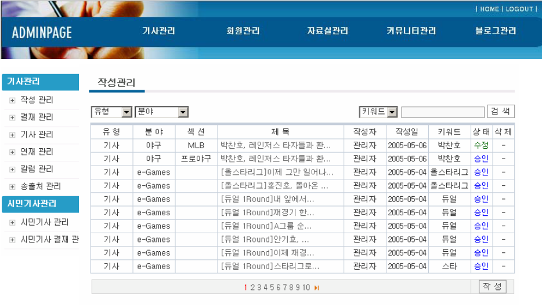Image resolution: width=542 pixels, height=305 pixels.
Task: Open the 키워드 search type dropdown
Action: pyautogui.click(x=392, y=112)
